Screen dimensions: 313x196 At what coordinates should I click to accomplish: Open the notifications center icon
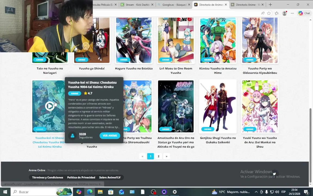click(x=306, y=192)
